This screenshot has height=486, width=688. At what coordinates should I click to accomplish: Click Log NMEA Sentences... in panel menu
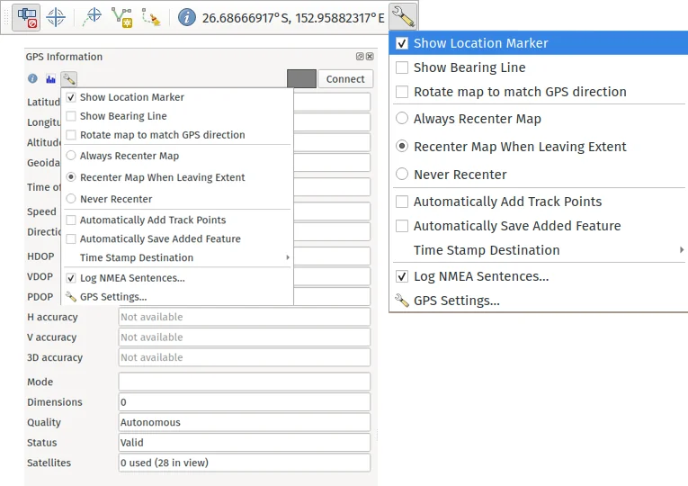[131, 278]
